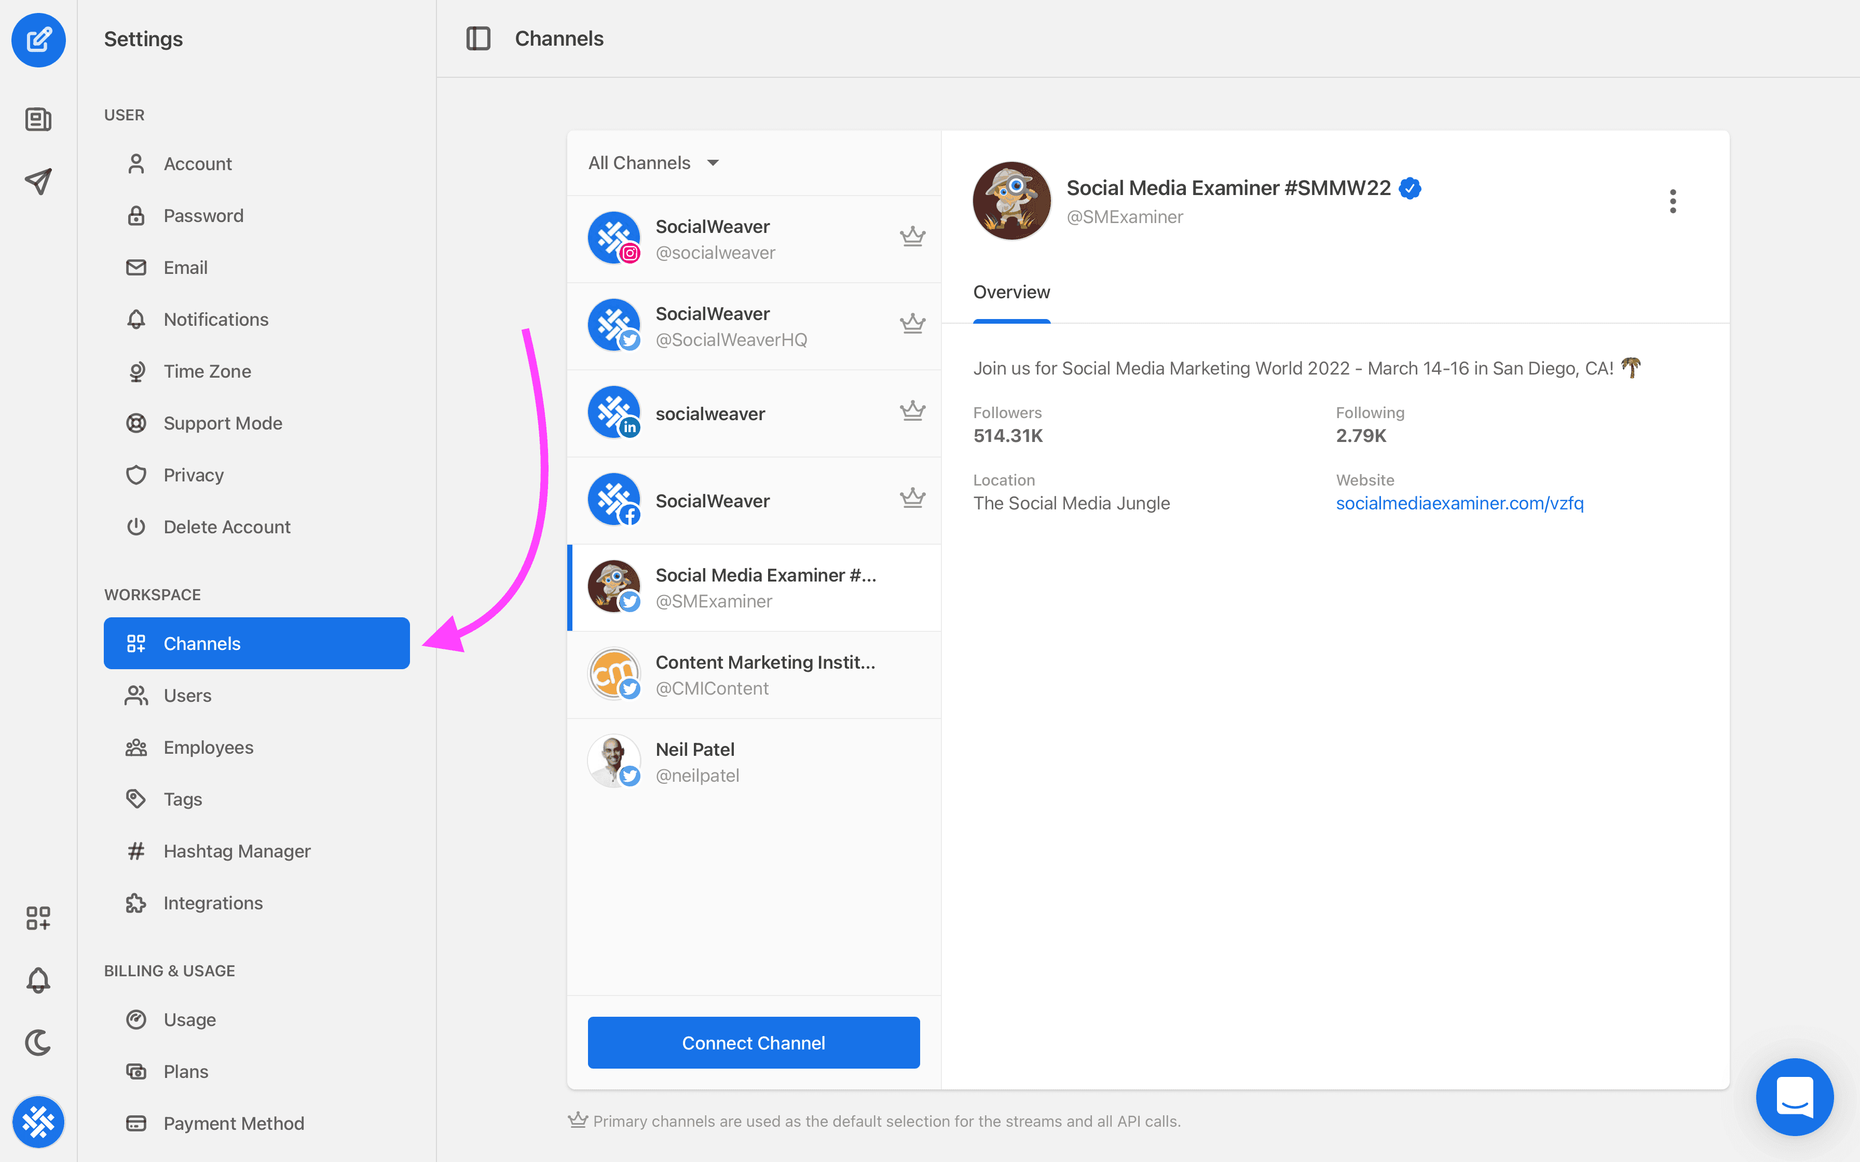Open Support Mode settings
Screen dimensions: 1860x1162
coord(257,423)
